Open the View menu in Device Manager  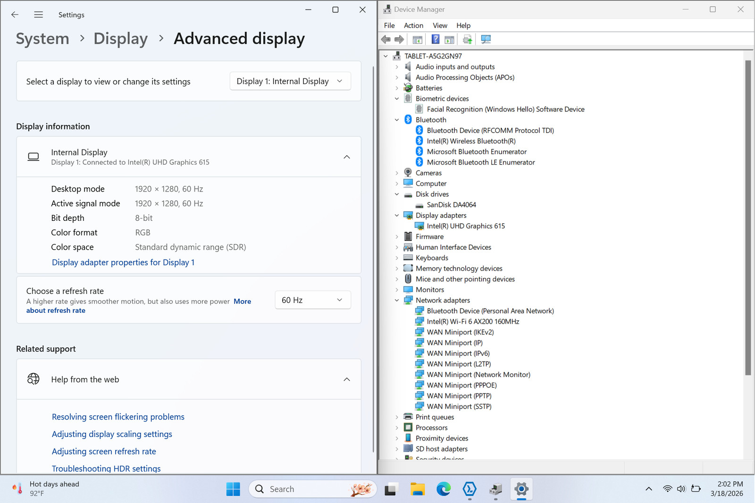point(440,25)
